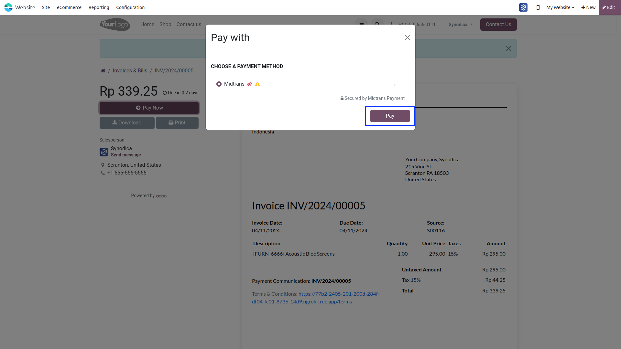Click the lock icon before Secured by Midtrans
Screen dimensions: 621x349
pos(342,98)
